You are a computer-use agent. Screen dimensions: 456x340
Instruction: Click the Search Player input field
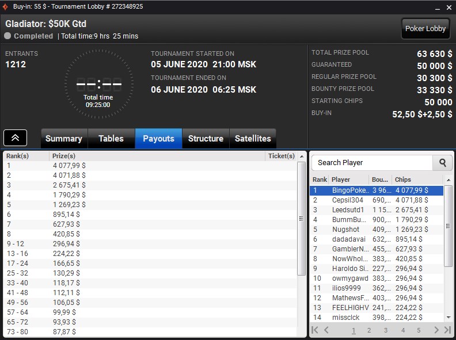tap(372, 163)
